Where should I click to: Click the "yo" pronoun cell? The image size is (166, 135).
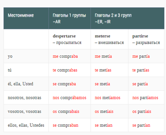tap(26, 56)
